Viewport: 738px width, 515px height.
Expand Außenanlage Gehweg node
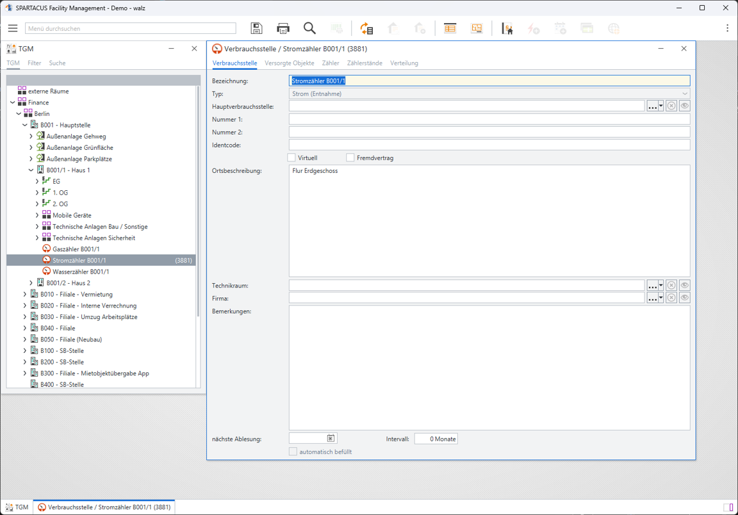pyautogui.click(x=31, y=136)
